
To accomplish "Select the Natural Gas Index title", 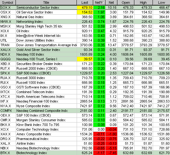I will (x=30, y=17).
